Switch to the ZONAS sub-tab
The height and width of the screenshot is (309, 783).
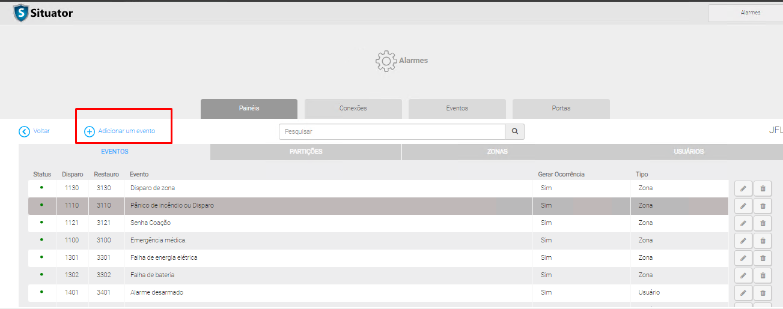coord(497,152)
